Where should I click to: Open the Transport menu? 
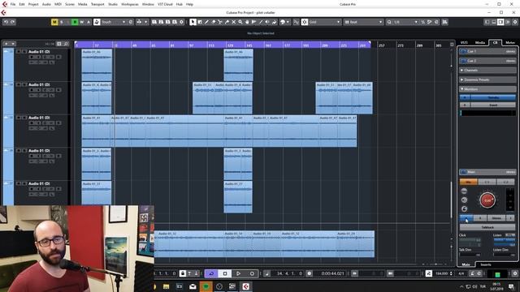pos(97,4)
